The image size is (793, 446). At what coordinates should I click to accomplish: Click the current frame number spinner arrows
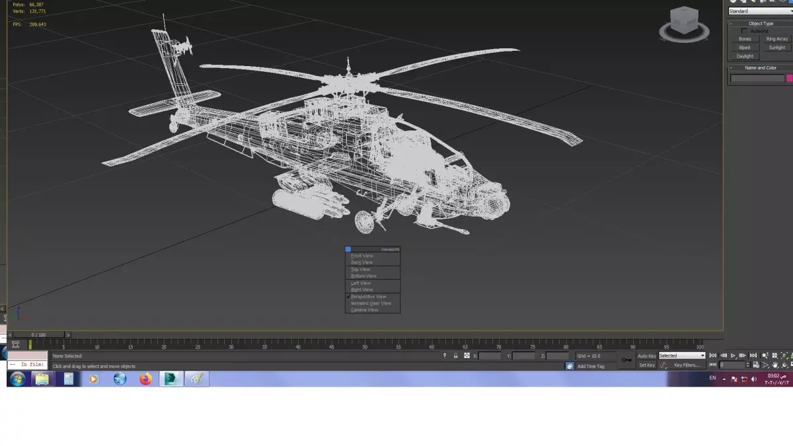[747, 365]
